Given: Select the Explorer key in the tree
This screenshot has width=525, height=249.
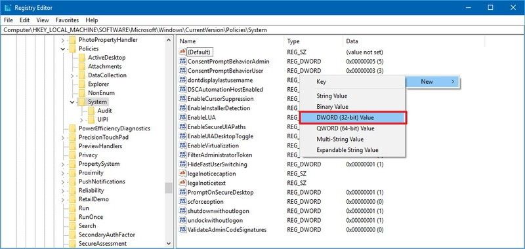Looking at the screenshot, I should coord(98,85).
